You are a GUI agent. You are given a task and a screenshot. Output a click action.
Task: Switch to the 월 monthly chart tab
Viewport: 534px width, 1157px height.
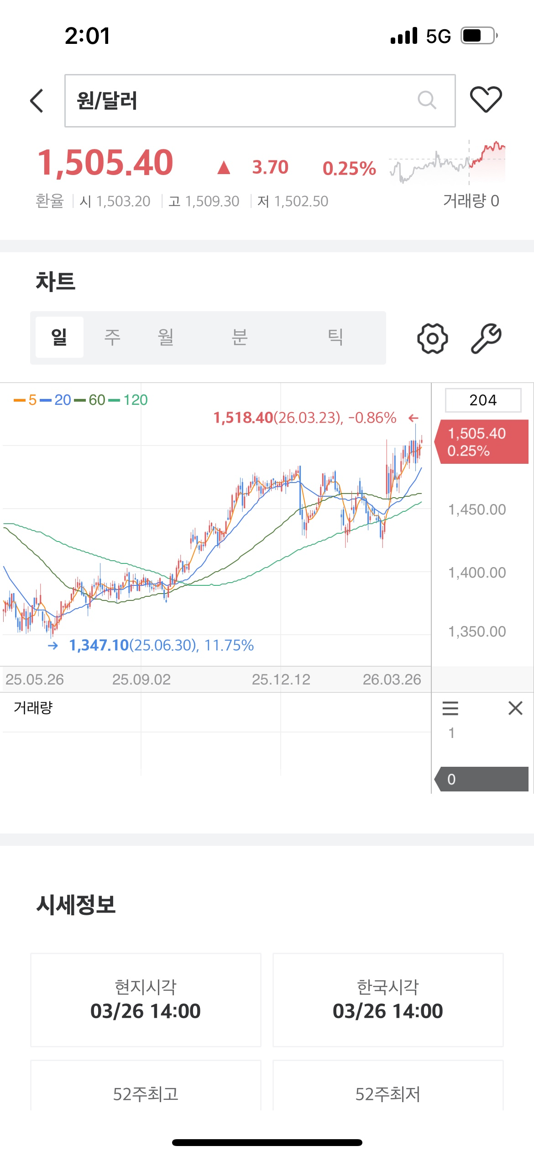point(166,337)
